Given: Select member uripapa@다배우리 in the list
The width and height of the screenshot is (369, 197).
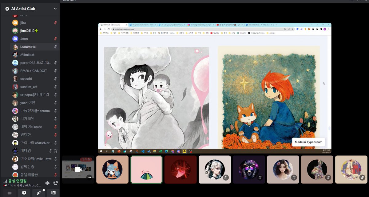Looking at the screenshot, I should pos(35,95).
